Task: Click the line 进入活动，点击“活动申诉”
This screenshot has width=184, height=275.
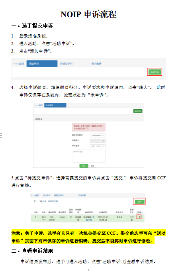Action: 47,43
